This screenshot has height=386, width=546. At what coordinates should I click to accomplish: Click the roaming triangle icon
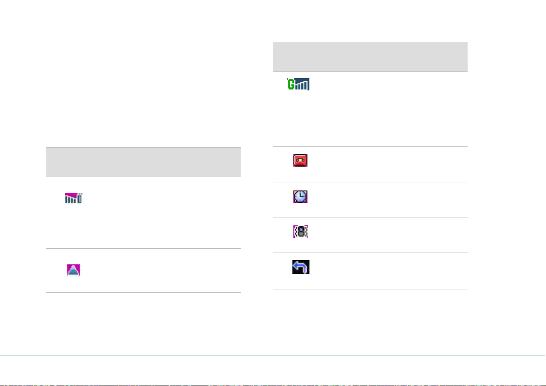click(73, 270)
